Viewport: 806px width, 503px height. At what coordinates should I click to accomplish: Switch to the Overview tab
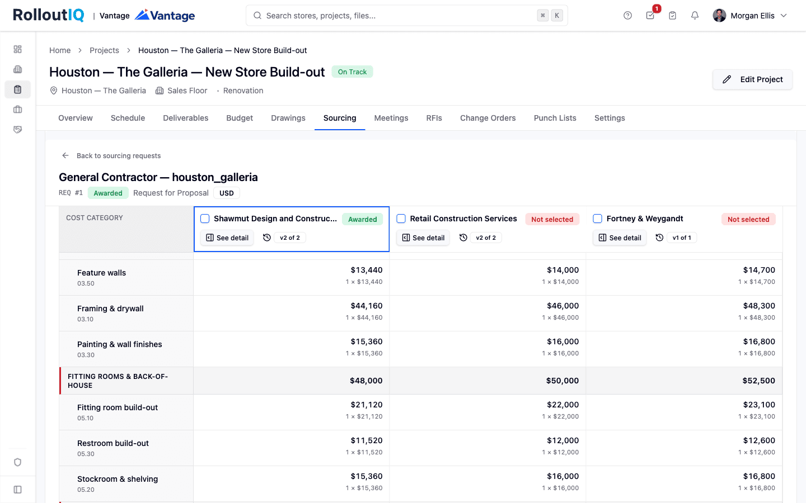(x=76, y=118)
